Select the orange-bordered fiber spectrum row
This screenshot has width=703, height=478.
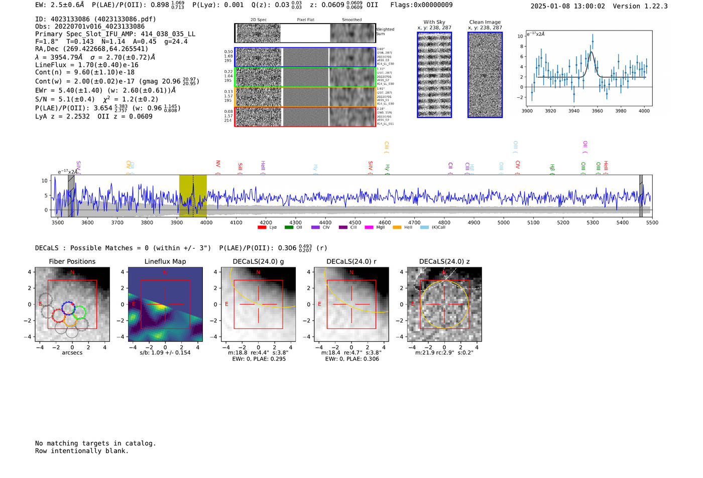tap(305, 97)
